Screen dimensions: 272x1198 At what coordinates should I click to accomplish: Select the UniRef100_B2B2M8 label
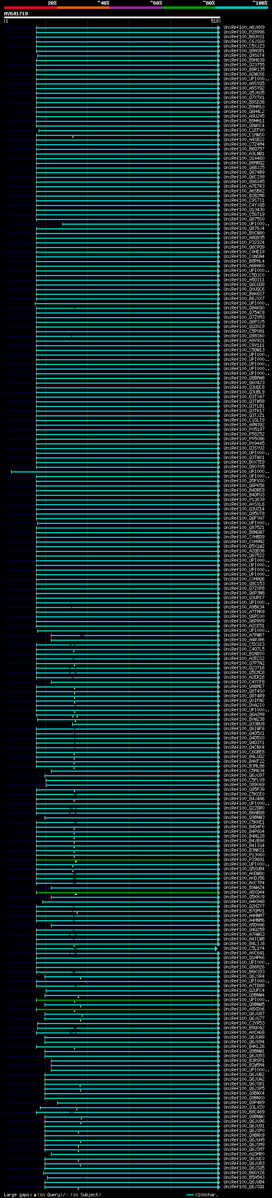tap(244, 196)
